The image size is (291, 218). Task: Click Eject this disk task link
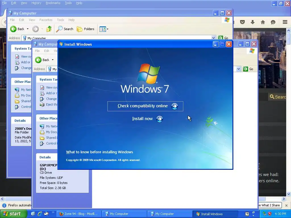click(52, 104)
